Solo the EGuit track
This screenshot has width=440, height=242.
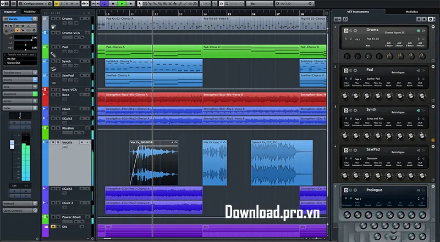pos(58,109)
